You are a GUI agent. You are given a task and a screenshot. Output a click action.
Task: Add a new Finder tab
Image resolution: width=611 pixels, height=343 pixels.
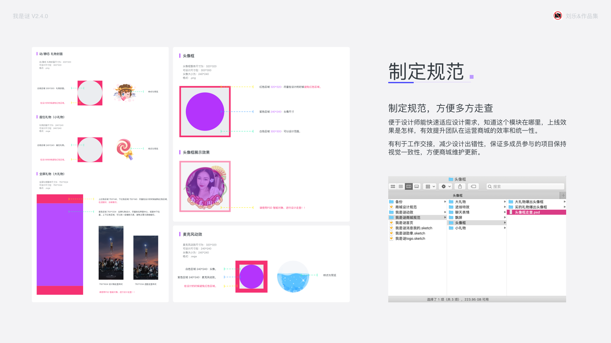563,195
